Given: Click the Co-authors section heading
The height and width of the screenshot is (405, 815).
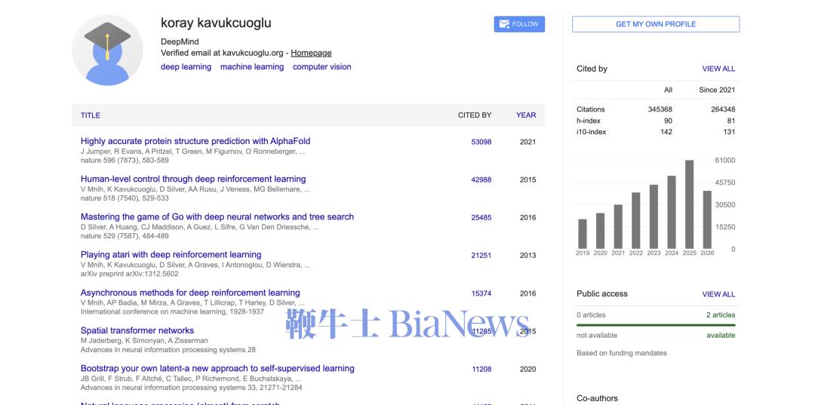Looking at the screenshot, I should (x=597, y=399).
